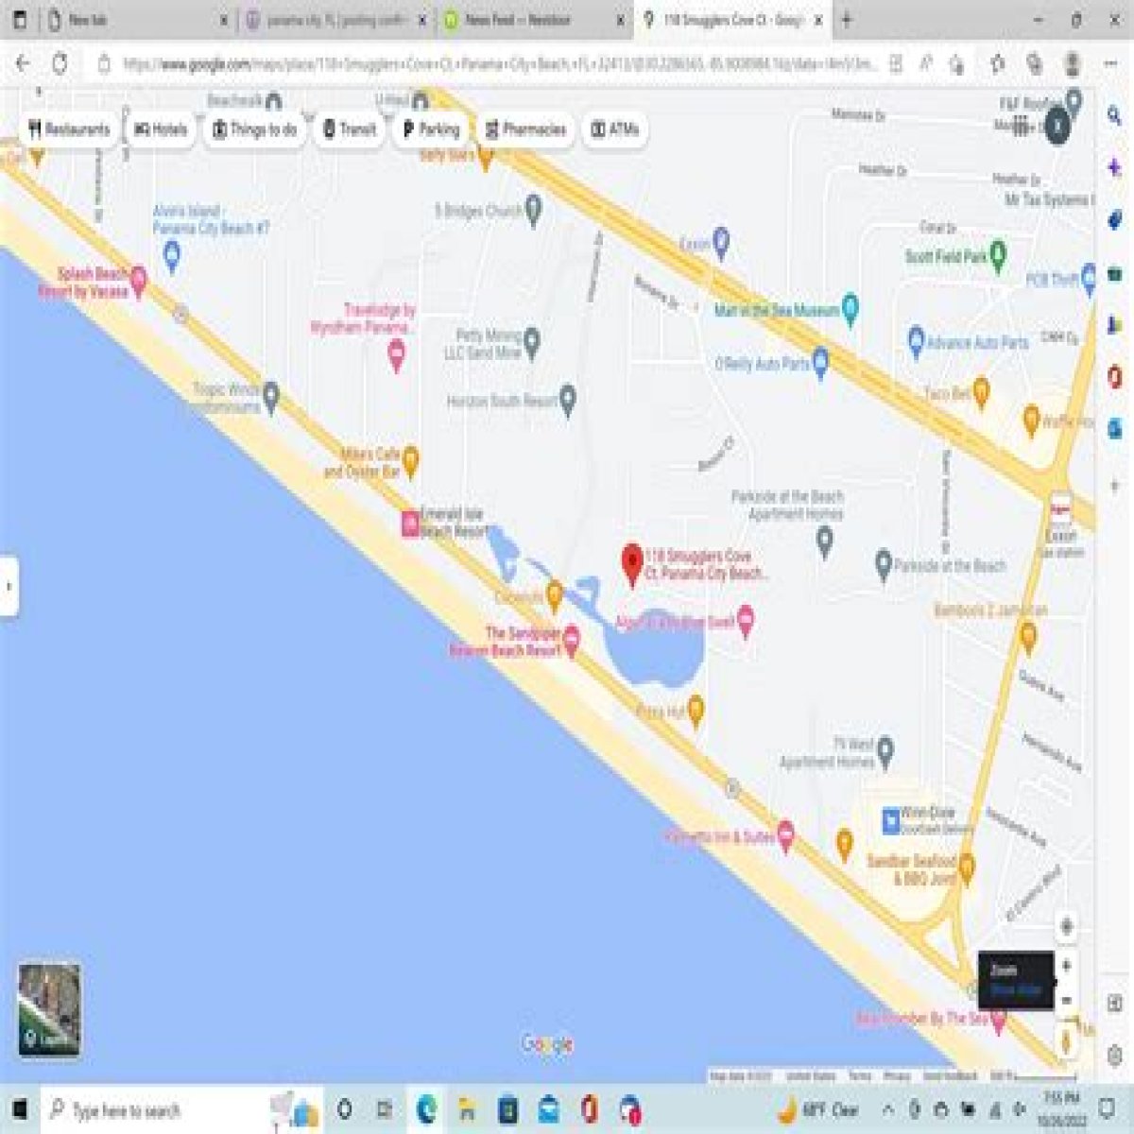This screenshot has width=1134, height=1134.
Task: Show ATMs on map
Action: [x=614, y=129]
